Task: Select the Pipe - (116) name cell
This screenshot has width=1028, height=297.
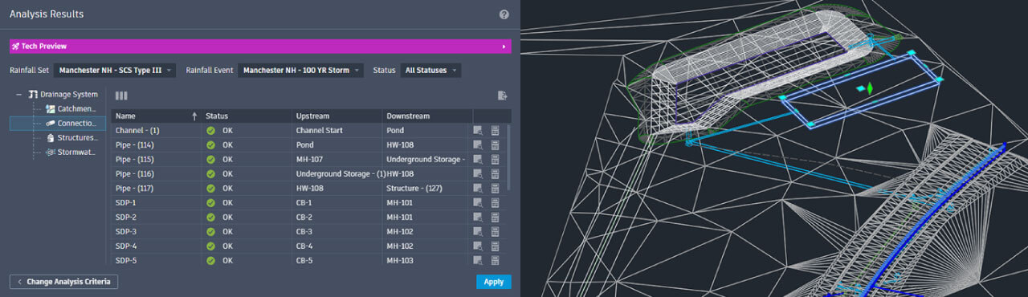Action: coord(156,173)
